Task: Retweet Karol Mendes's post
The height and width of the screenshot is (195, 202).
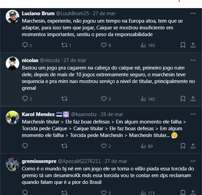Action: 64,146
